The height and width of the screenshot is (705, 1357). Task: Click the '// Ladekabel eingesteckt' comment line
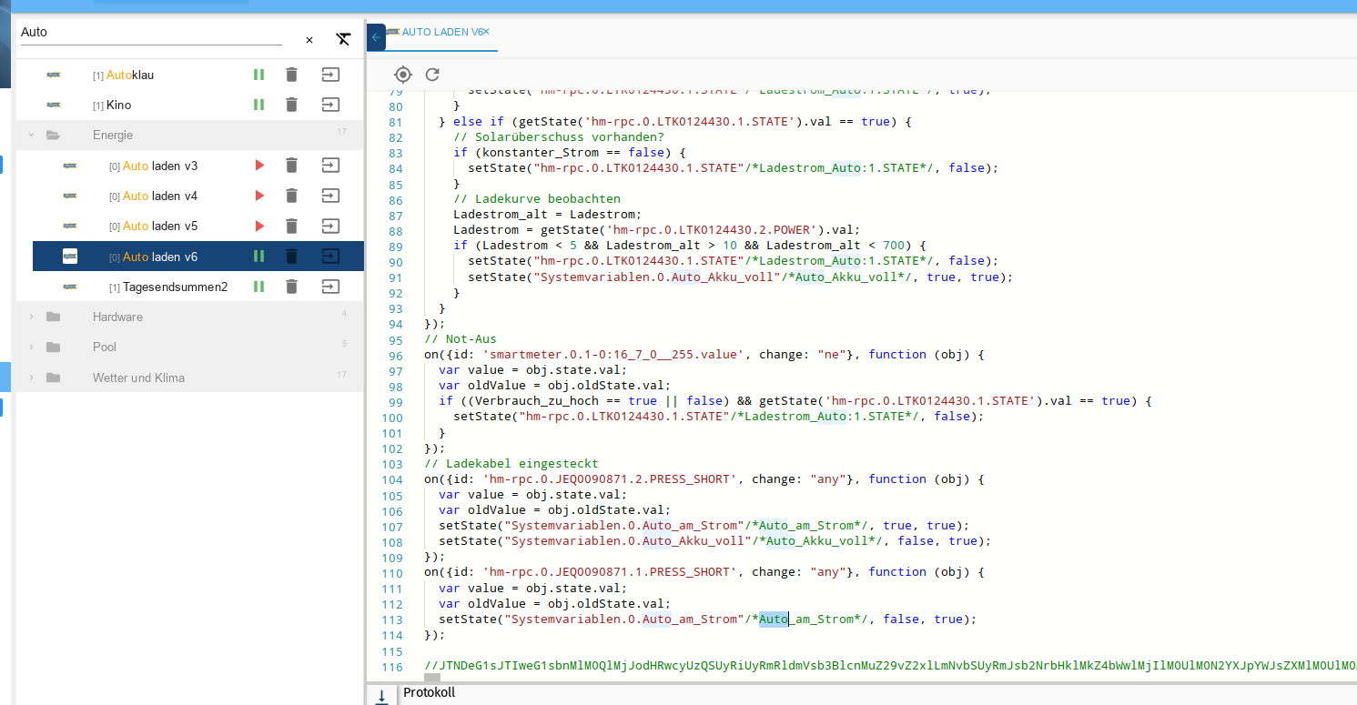[511, 463]
